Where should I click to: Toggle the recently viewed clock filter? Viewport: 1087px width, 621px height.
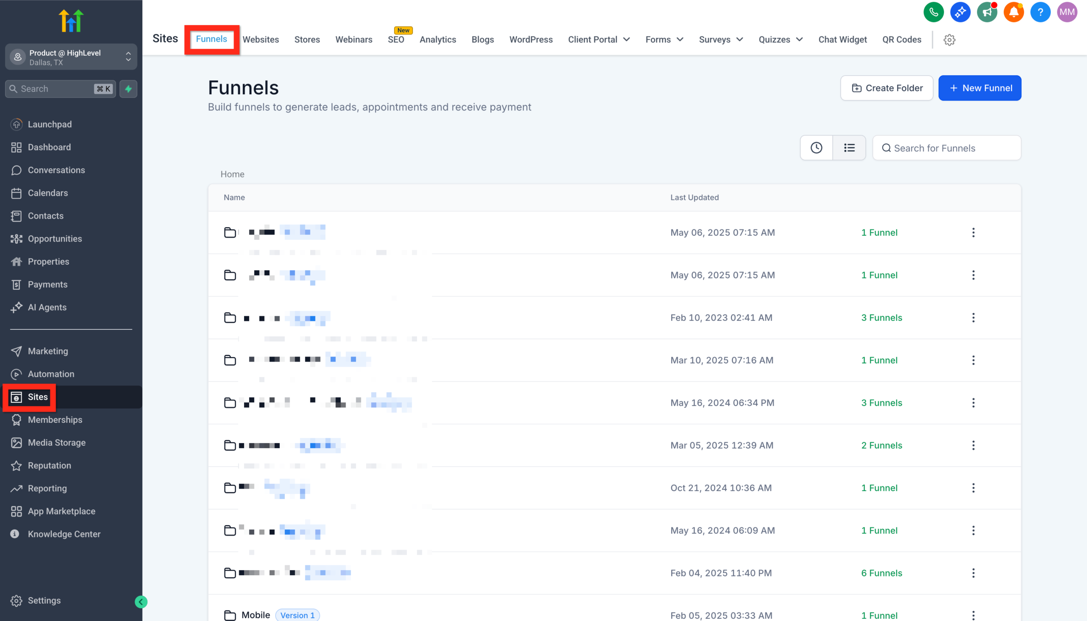click(816, 148)
